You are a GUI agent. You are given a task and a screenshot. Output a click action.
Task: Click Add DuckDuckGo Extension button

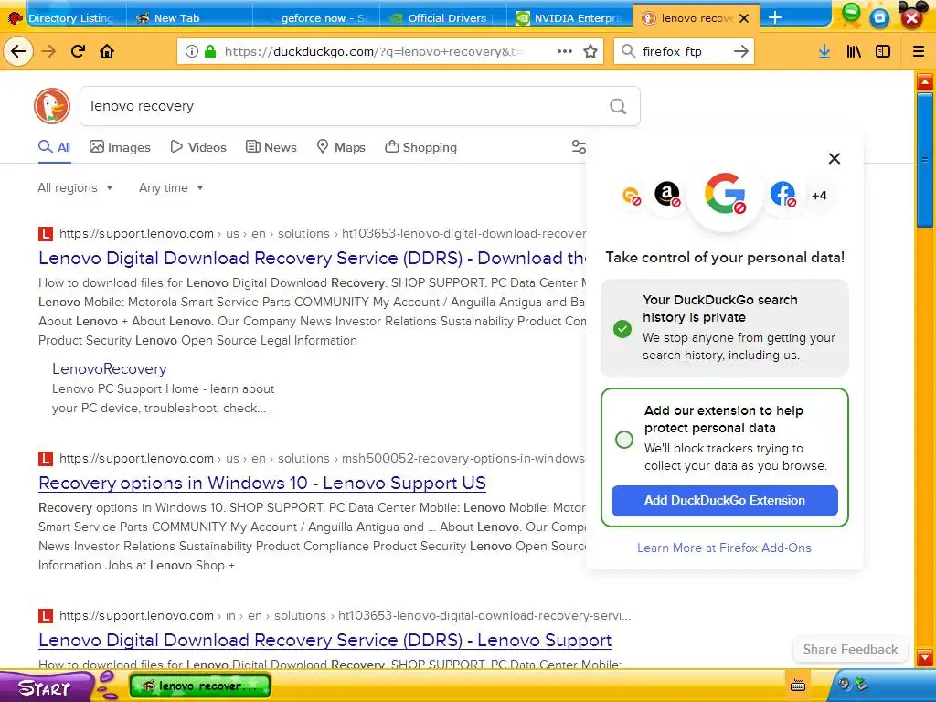point(724,500)
